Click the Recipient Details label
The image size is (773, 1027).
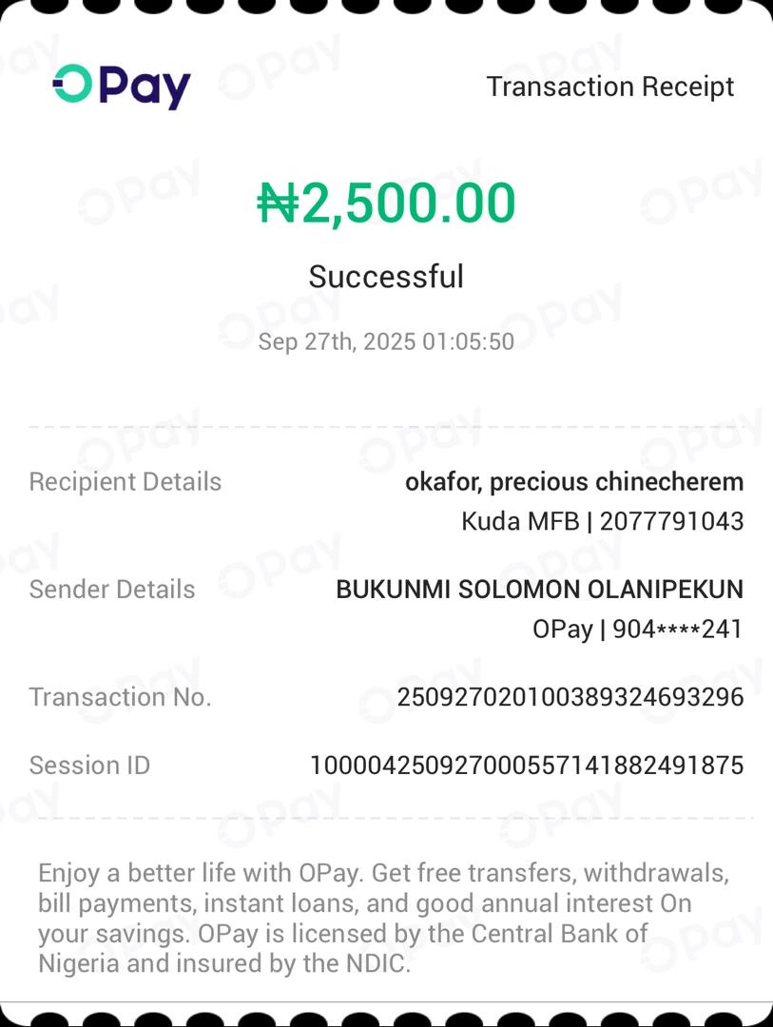126,482
